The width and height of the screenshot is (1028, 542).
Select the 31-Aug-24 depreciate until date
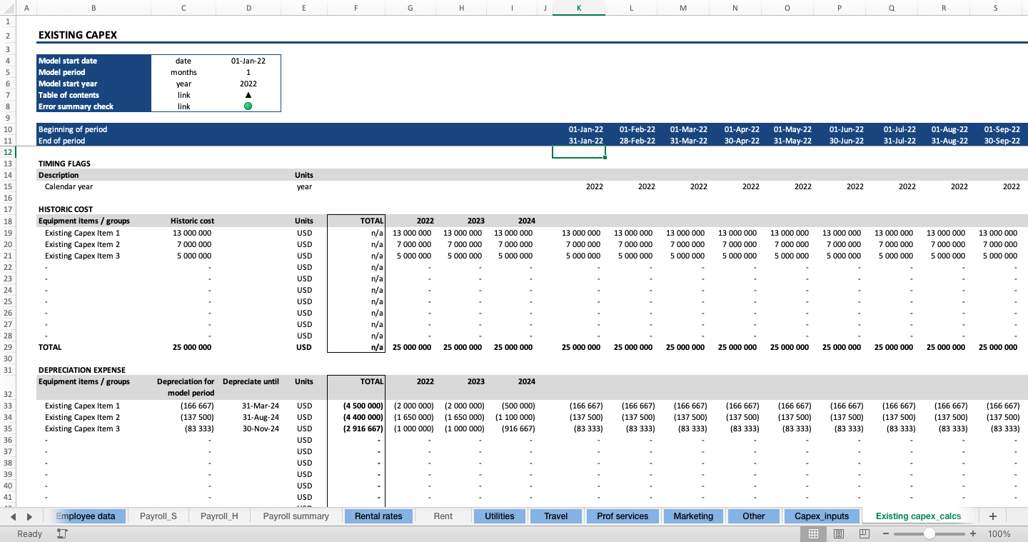[261, 417]
